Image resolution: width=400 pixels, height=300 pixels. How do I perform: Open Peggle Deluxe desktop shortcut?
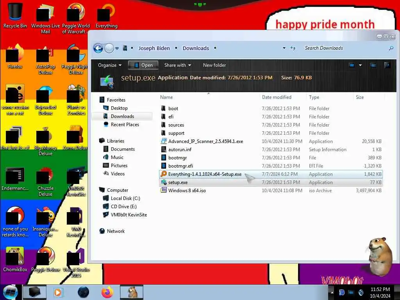click(x=45, y=259)
